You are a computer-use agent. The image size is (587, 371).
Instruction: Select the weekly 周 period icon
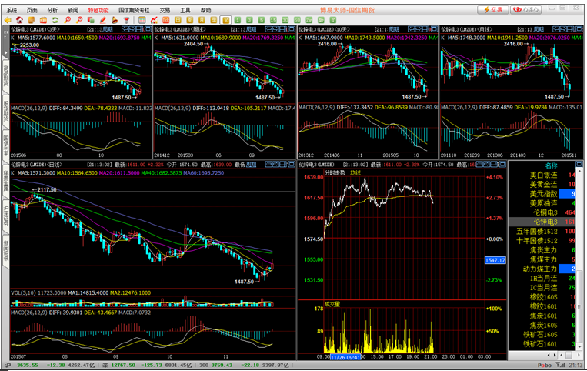pyautogui.click(x=190, y=20)
